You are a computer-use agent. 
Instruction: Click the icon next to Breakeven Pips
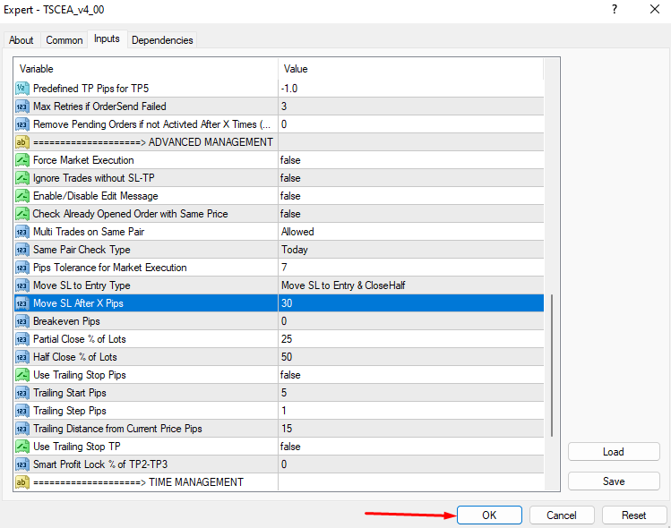click(22, 321)
